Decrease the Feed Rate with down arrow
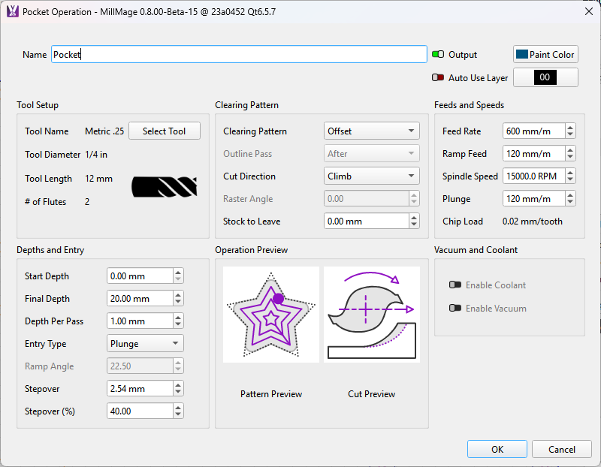 pyautogui.click(x=570, y=134)
